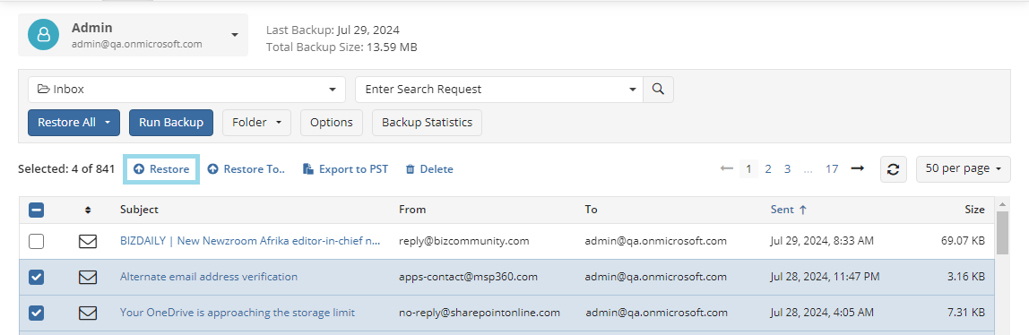Click the Enter Search Request field

491,90
